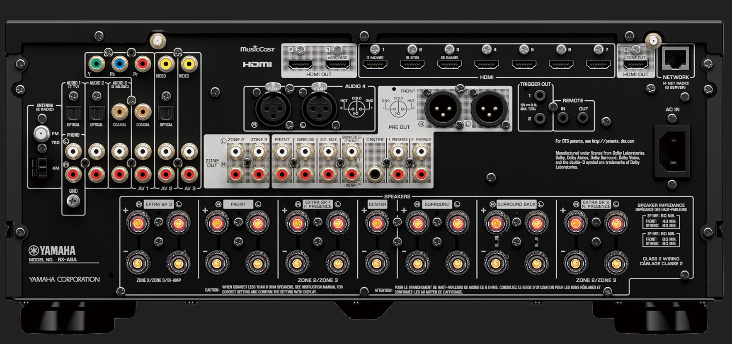
Task: Select the AUDIO 1 (7 TV) optical input
Action: pyautogui.click(x=73, y=113)
